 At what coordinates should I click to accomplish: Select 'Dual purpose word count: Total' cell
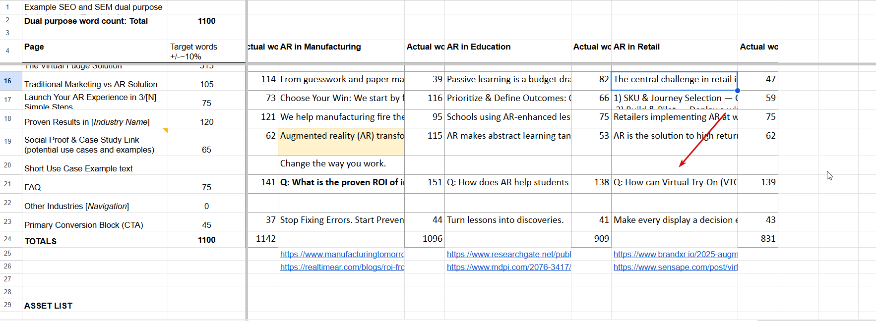click(x=95, y=21)
